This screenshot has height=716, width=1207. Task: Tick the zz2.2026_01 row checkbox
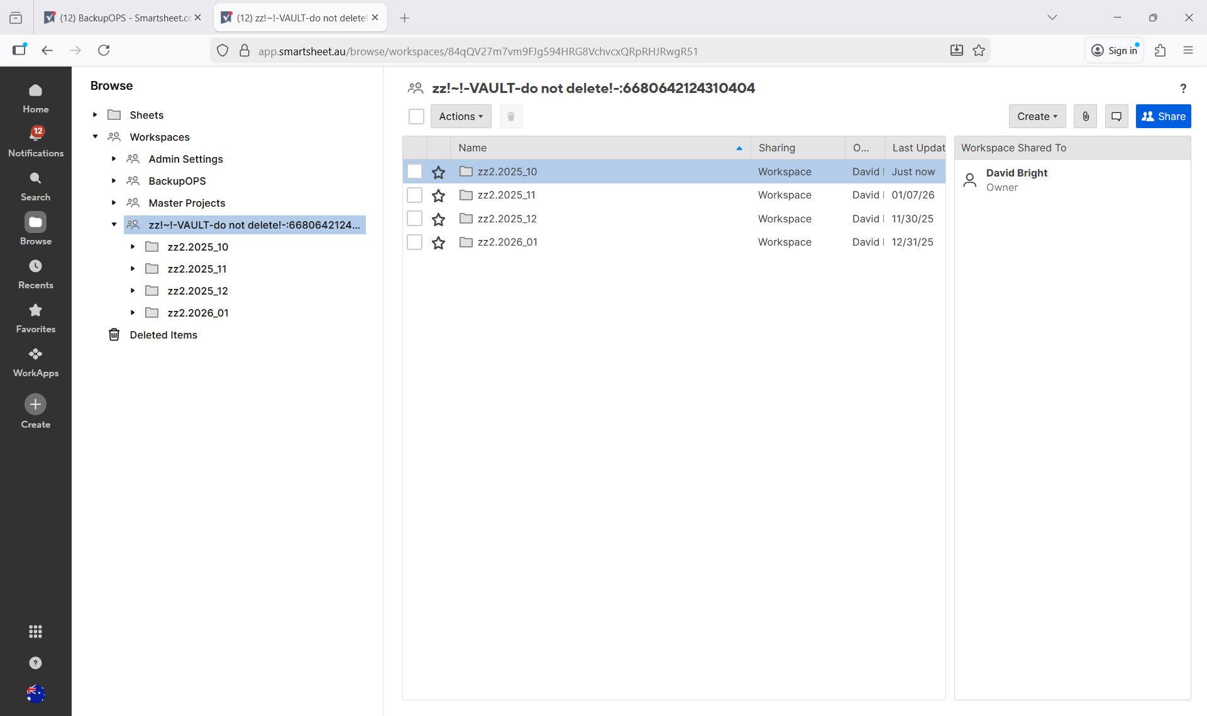(414, 242)
